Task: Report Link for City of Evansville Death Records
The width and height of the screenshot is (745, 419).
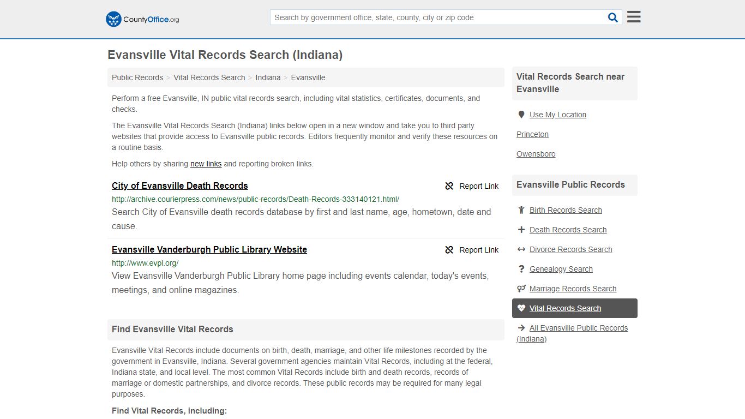Action: point(472,186)
